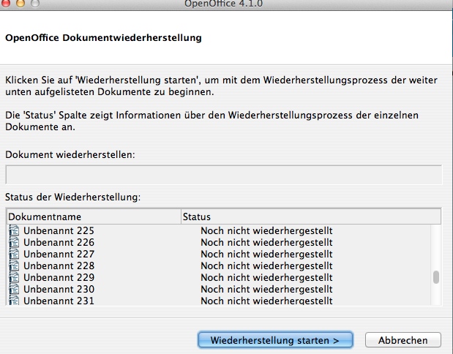Select the row Unbenannt 229

pyautogui.click(x=219, y=277)
